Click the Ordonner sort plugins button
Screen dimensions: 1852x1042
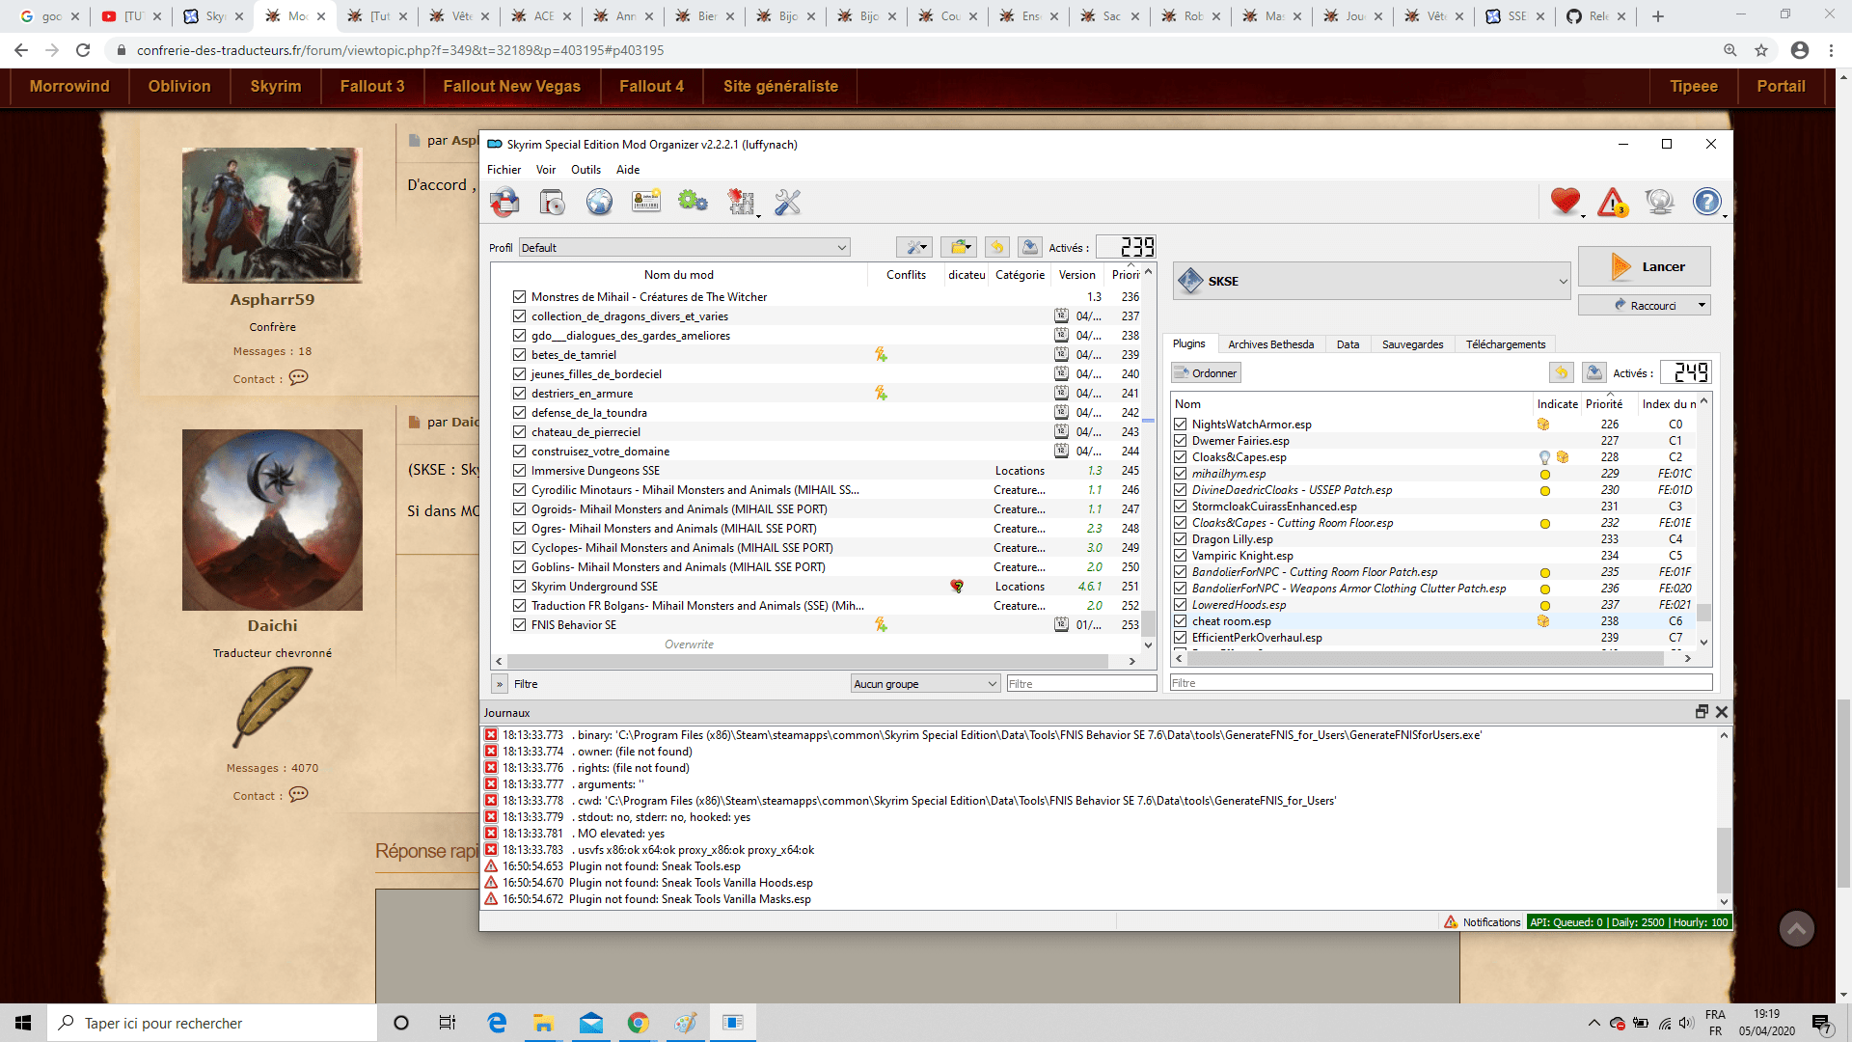[1206, 372]
